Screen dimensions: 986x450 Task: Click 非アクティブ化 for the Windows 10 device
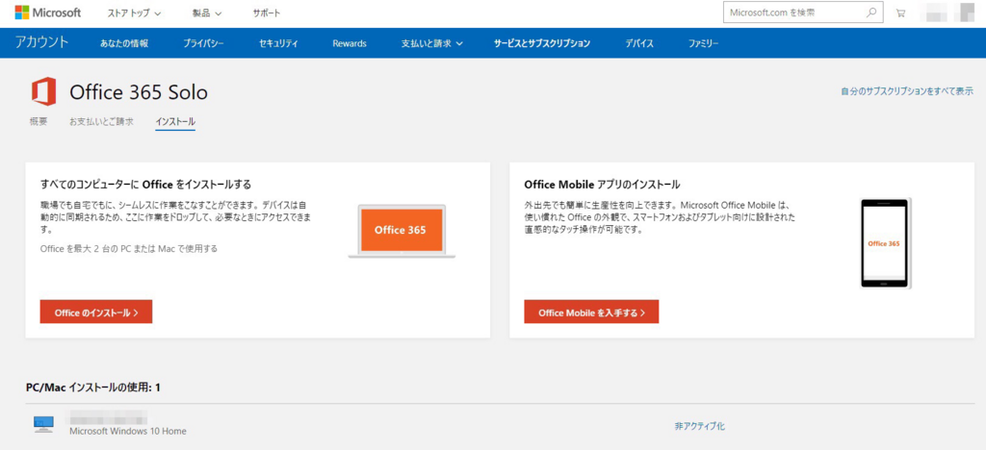click(x=700, y=426)
